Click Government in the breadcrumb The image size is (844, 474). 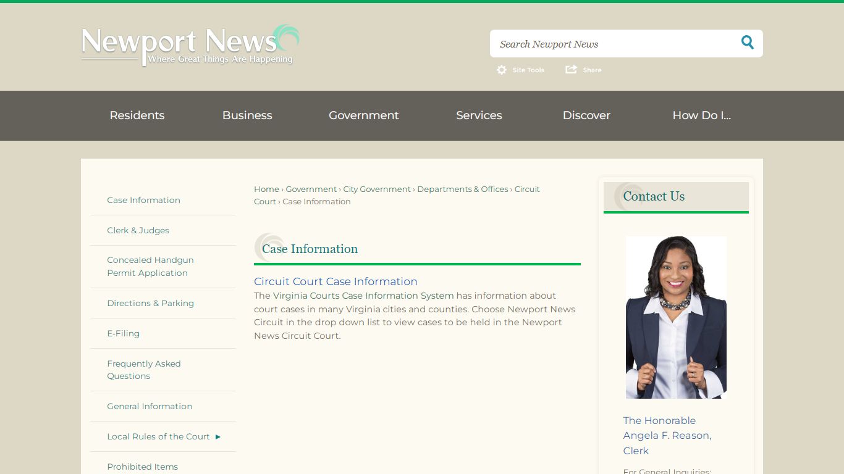tap(311, 189)
